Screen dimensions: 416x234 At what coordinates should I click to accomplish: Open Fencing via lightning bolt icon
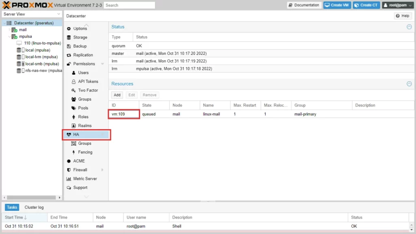[x=74, y=152]
